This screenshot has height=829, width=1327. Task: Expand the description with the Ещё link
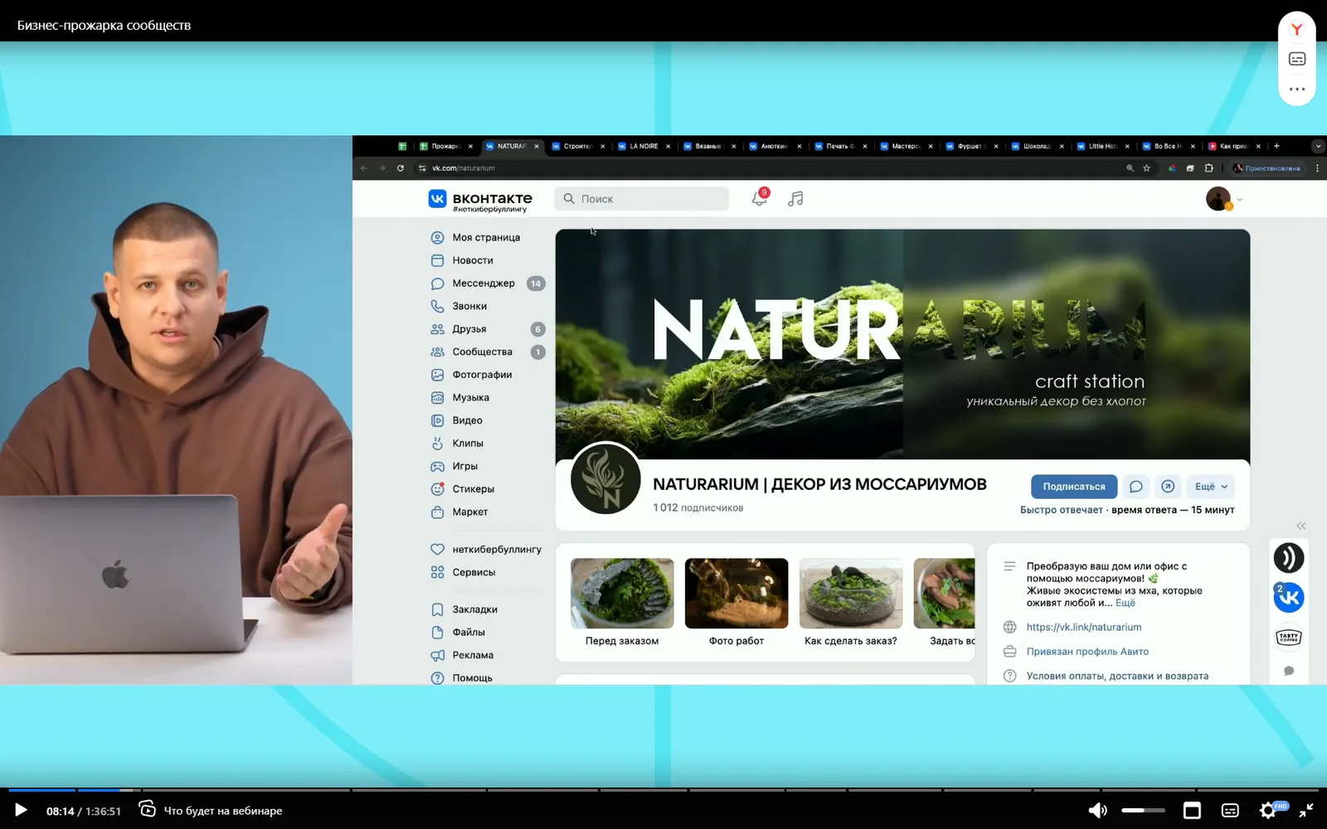tap(1125, 603)
